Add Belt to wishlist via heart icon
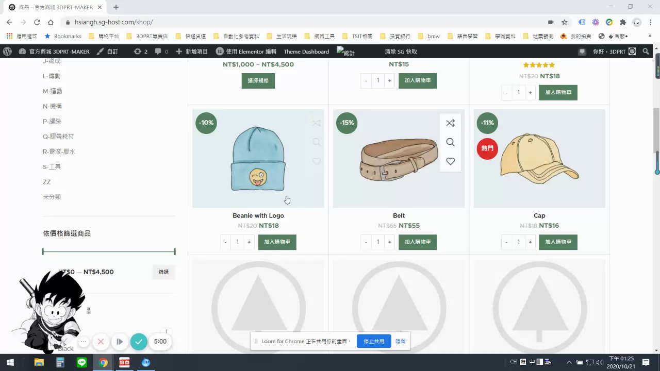Screen dimensions: 660x371 click(x=450, y=161)
